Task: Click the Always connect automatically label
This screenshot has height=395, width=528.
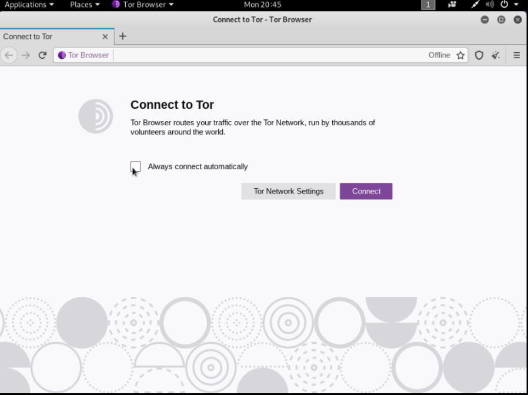Action: pyautogui.click(x=198, y=166)
